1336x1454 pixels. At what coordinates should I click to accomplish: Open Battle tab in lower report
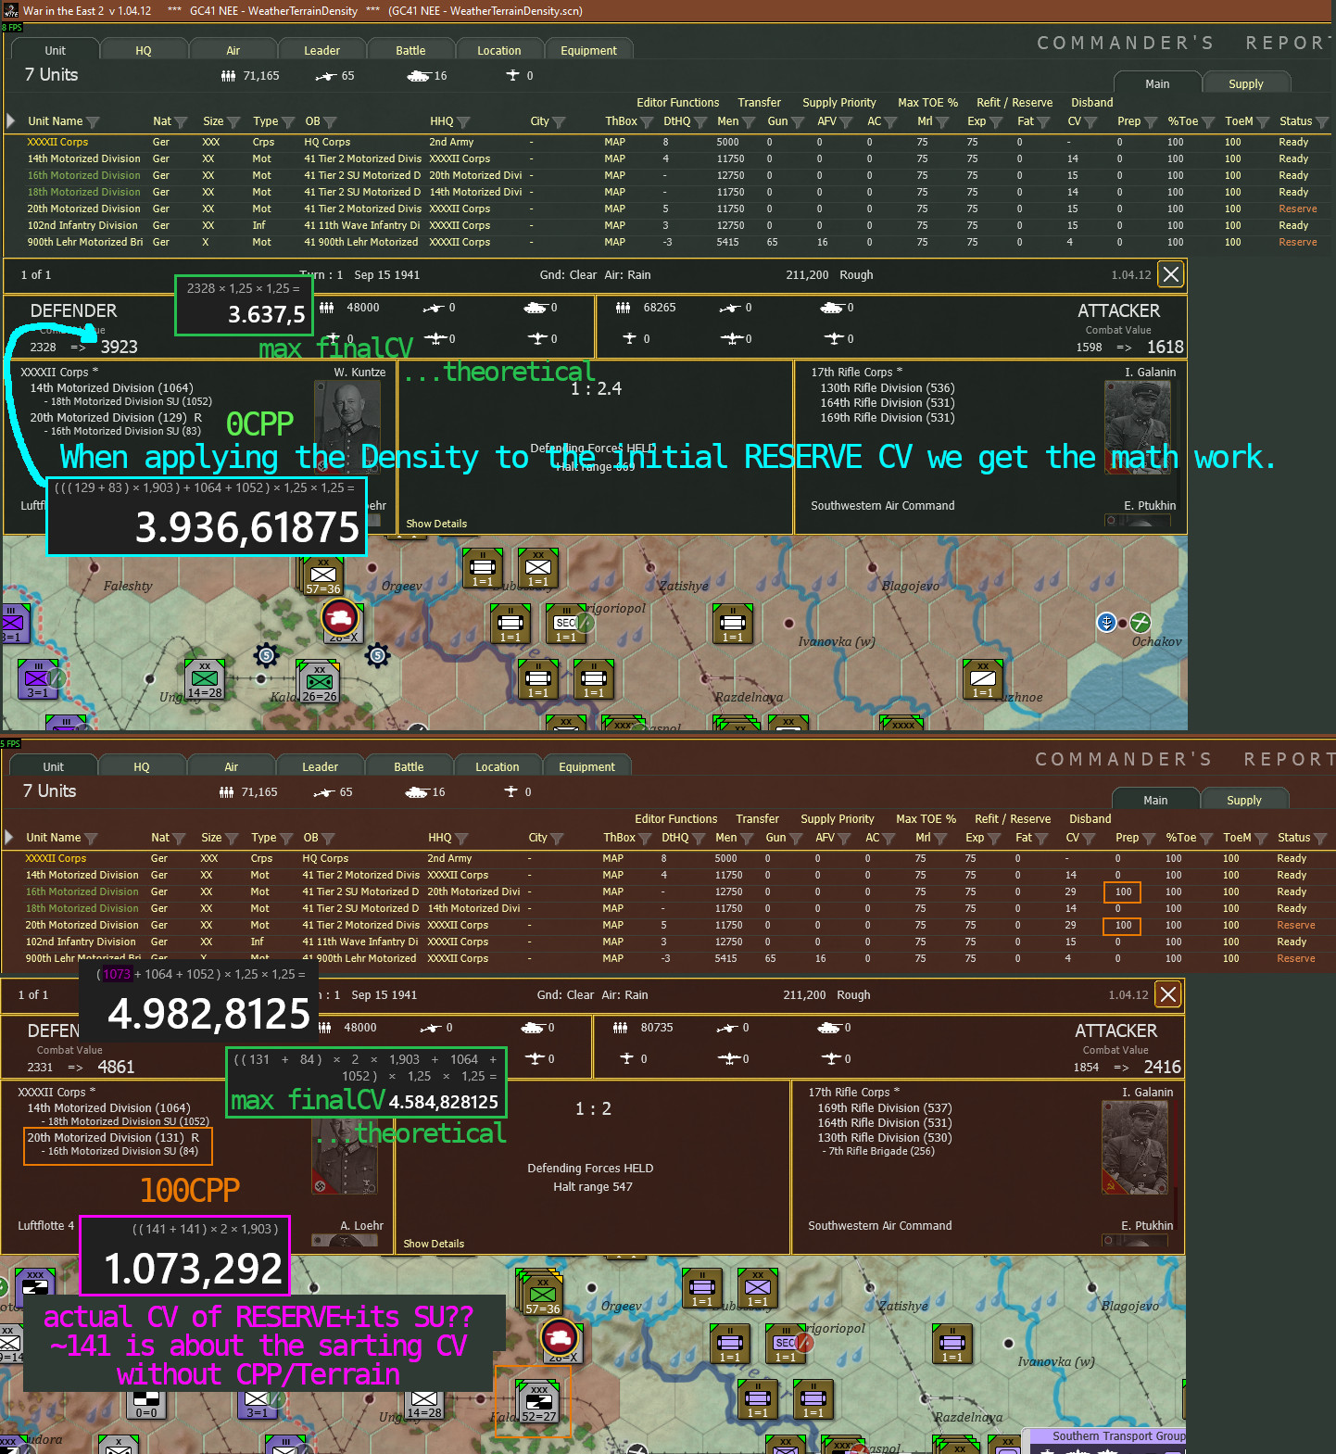[409, 766]
